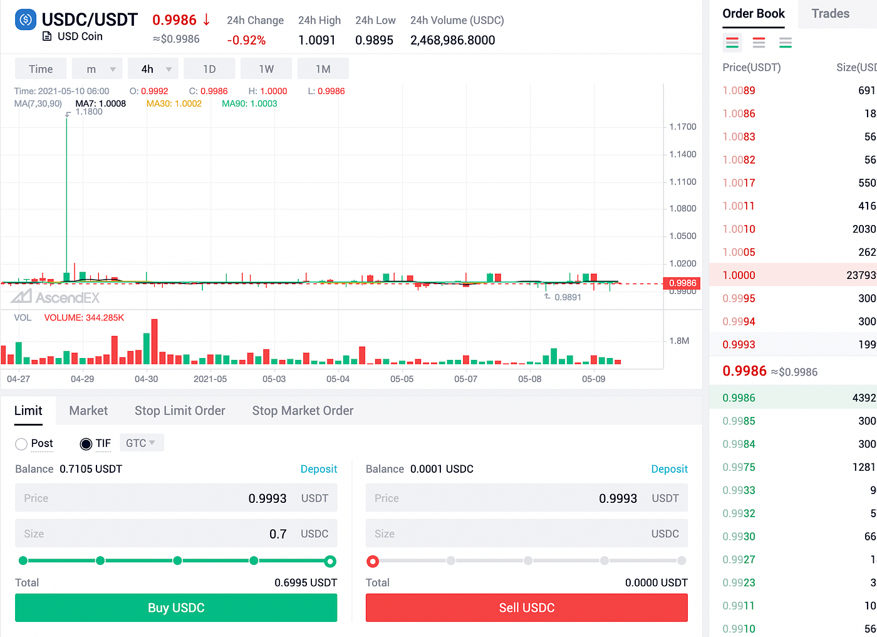
Task: Click the last price 0.9986 in order book
Action: (744, 371)
